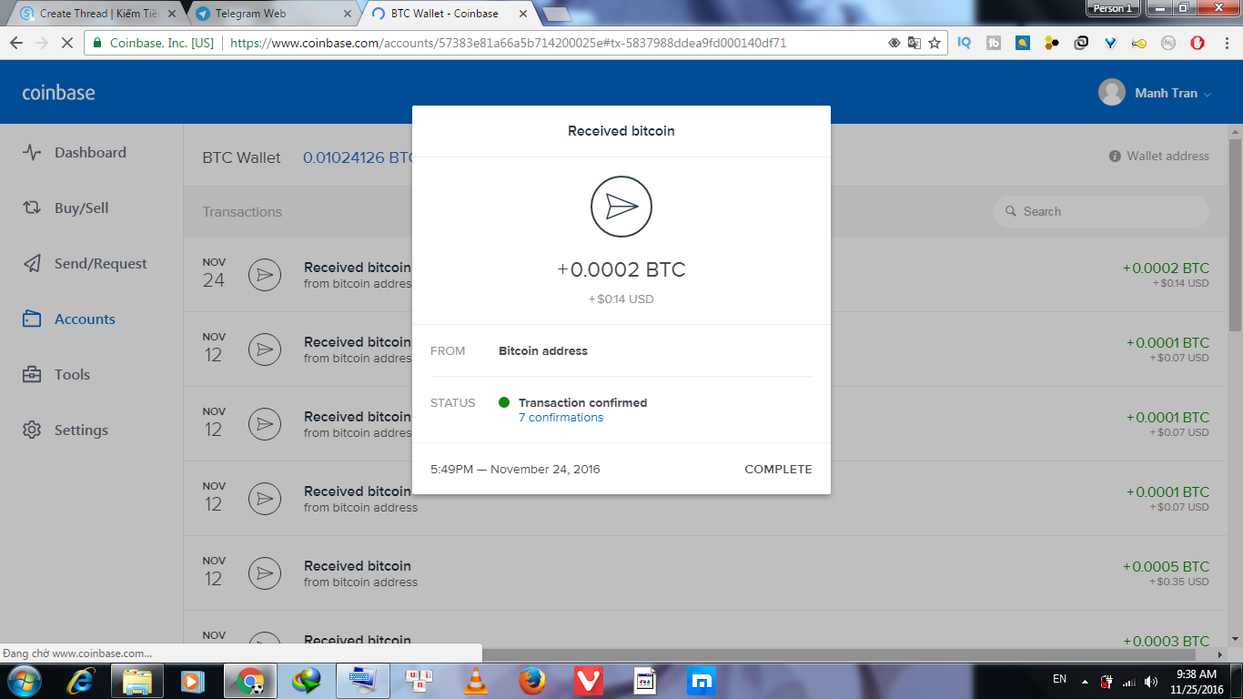The height and width of the screenshot is (699, 1243).
Task: Click the Send/Request paper plane sidebar icon
Action: [x=32, y=264]
